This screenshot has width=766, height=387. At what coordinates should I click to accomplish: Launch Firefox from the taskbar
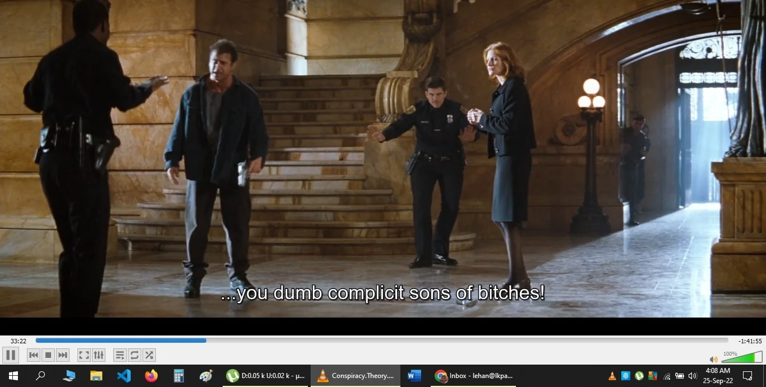click(x=151, y=376)
